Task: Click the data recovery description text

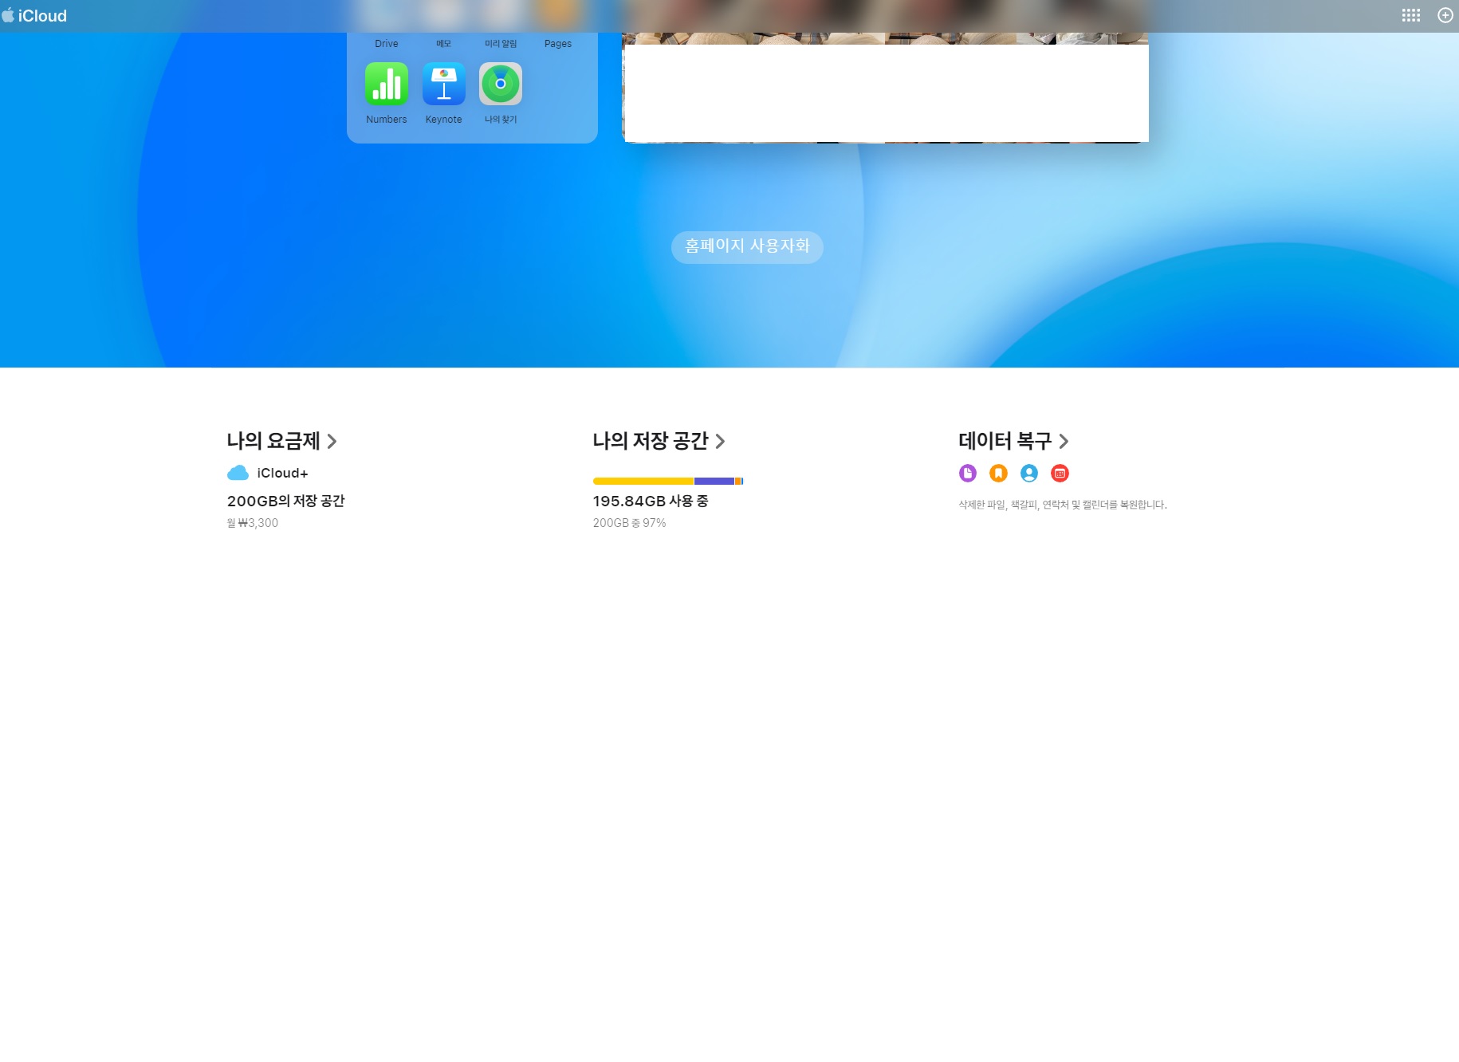Action: (1063, 505)
